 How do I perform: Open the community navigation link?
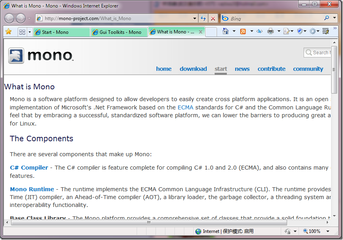click(308, 69)
